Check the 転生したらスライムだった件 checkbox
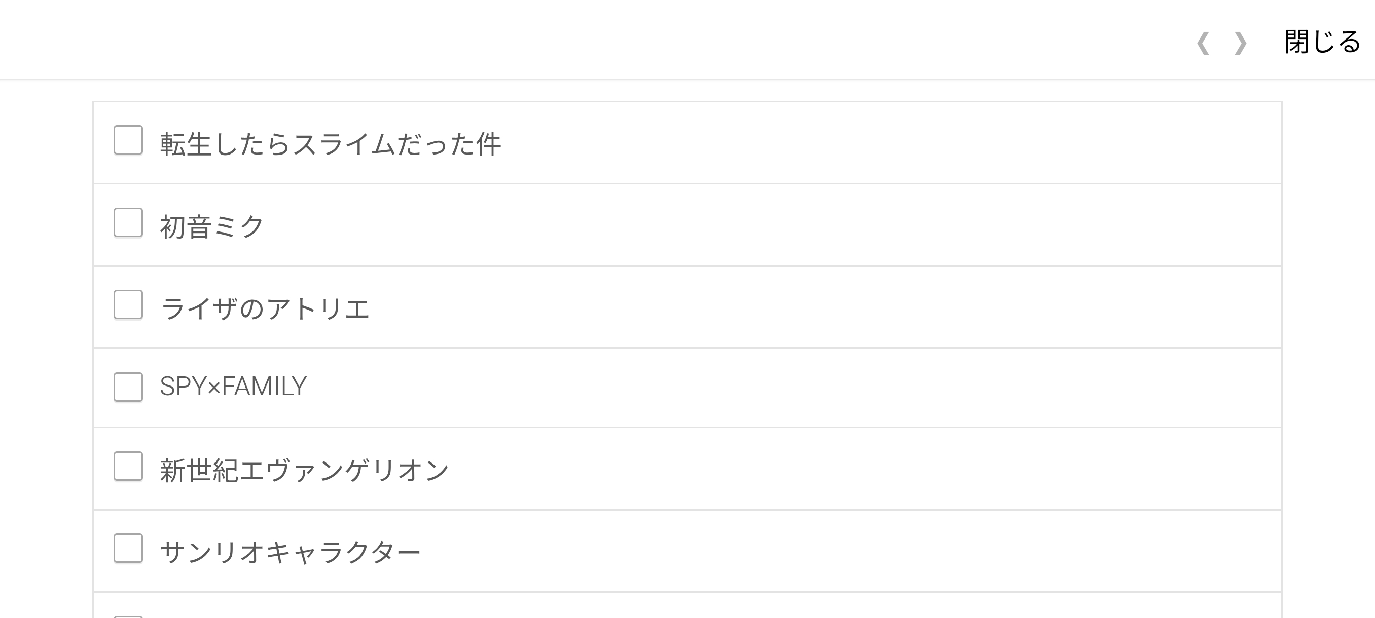This screenshot has width=1375, height=618. (128, 140)
